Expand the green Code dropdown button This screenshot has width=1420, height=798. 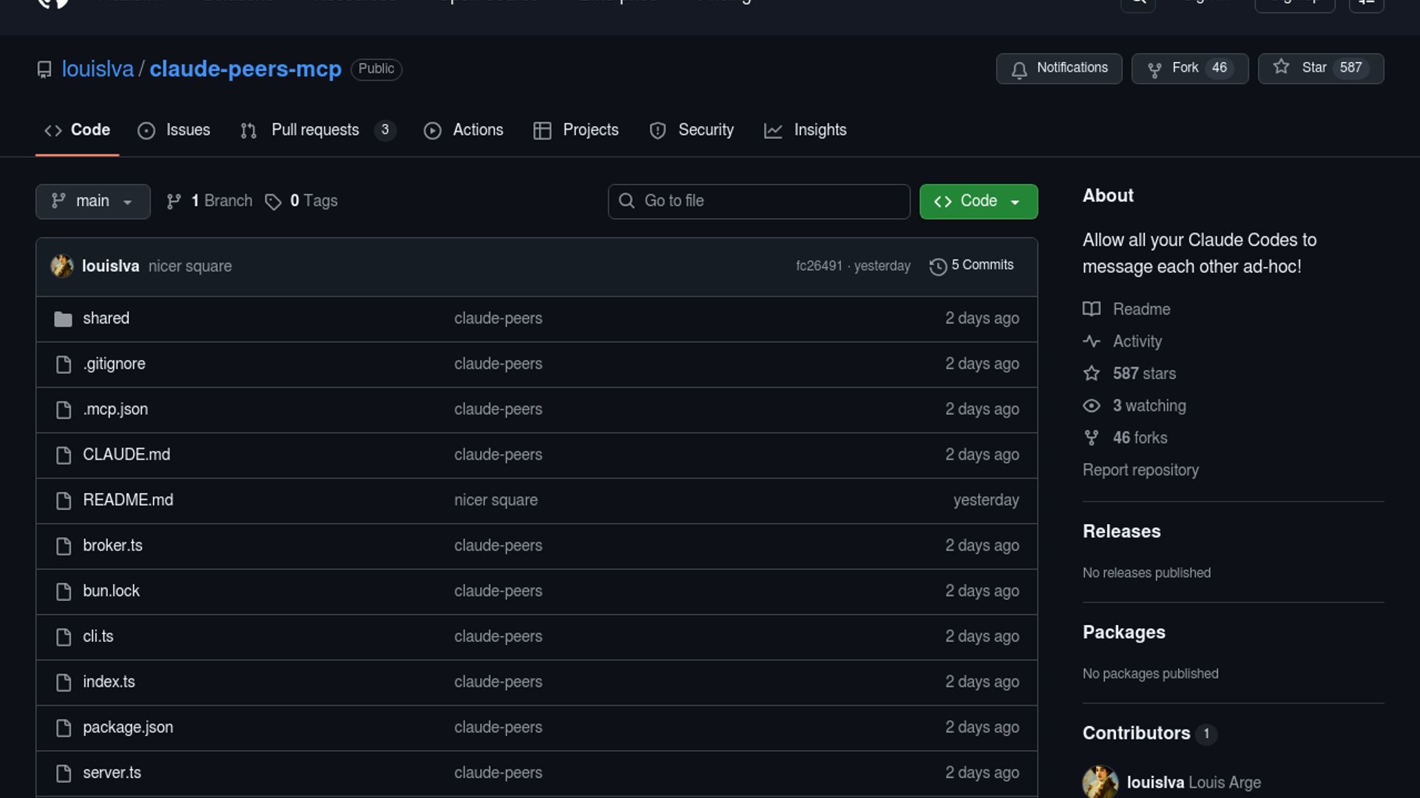(978, 201)
